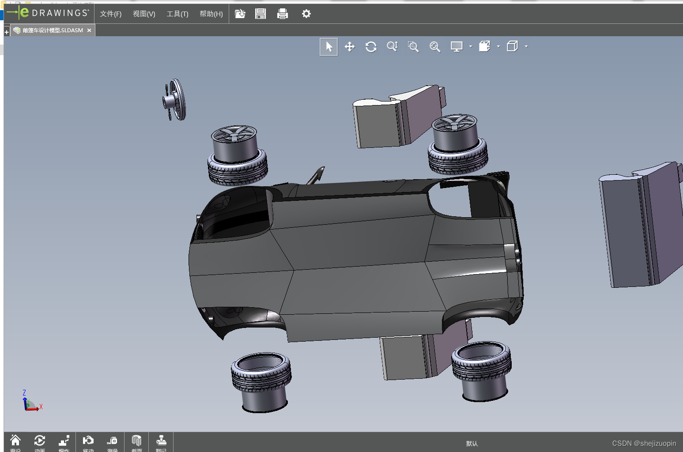Open the 文件(F) menu

pos(110,14)
